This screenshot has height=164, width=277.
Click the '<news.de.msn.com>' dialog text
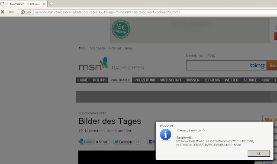pyautogui.click(x=191, y=130)
